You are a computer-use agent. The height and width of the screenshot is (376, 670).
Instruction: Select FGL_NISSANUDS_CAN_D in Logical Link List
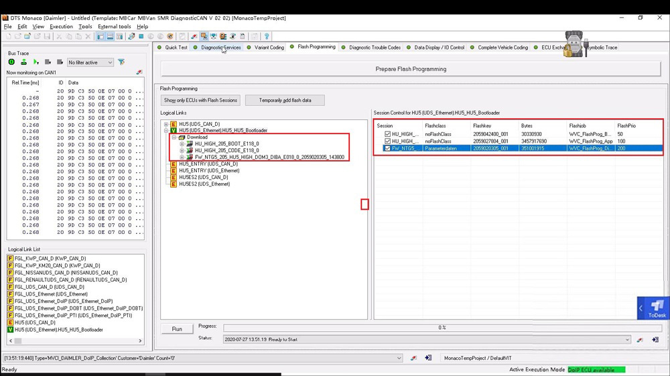pyautogui.click(x=66, y=273)
